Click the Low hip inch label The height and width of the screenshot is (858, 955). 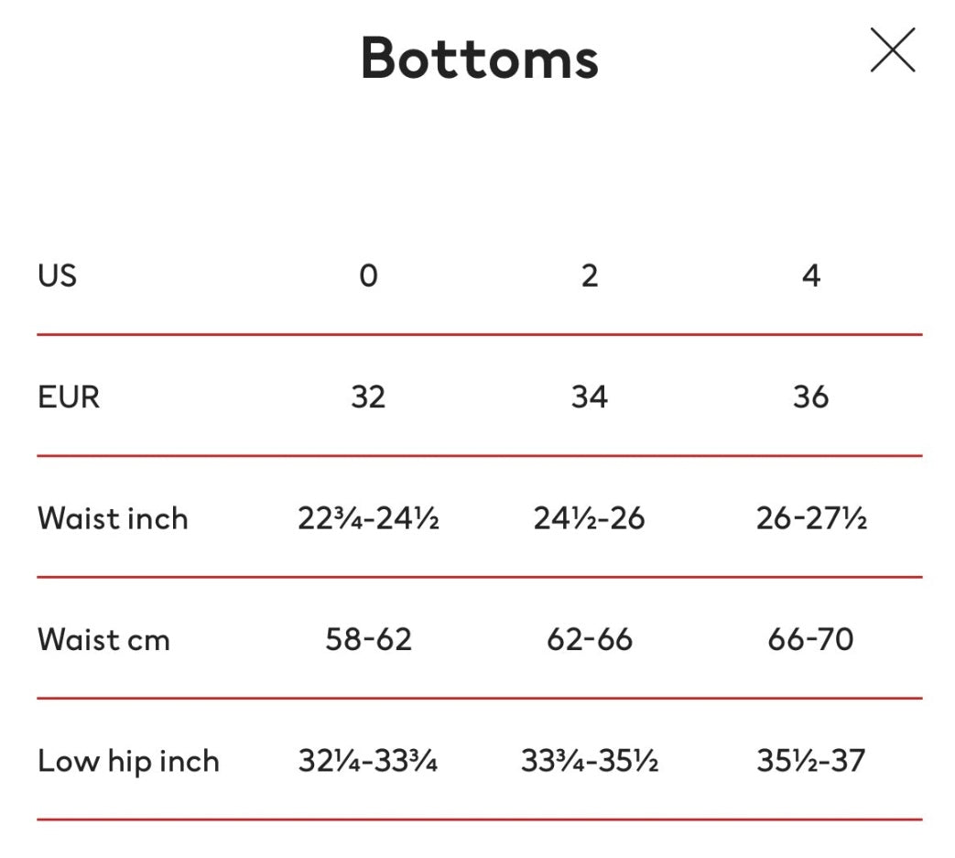(128, 761)
